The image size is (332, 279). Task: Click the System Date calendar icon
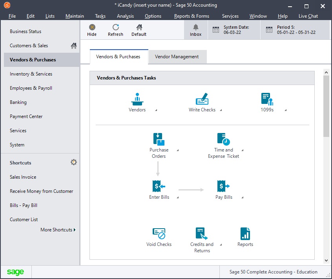tap(216, 30)
